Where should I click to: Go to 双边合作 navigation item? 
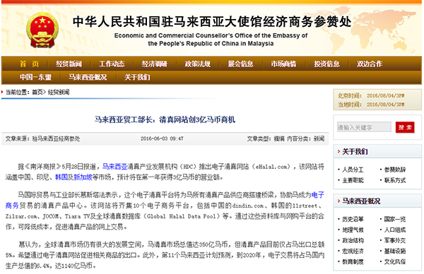tap(370, 64)
